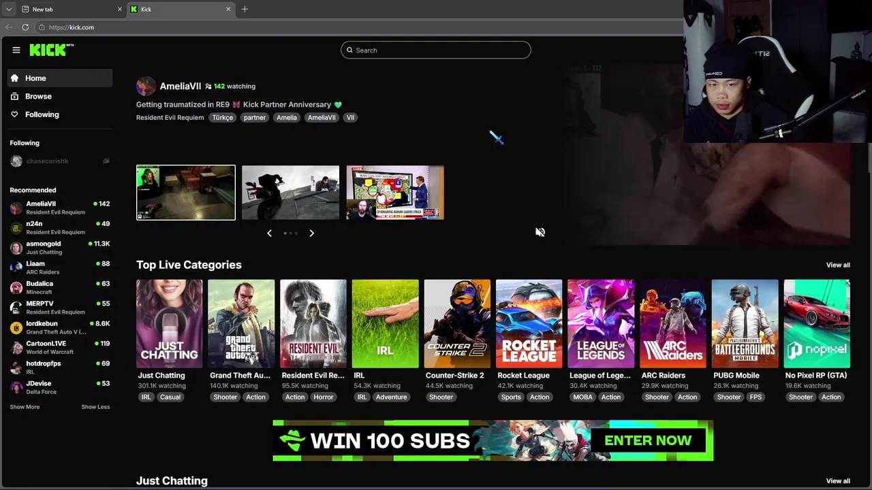This screenshot has width=872, height=490.
Task: Open the tab search dropdown arrow
Action: point(8,9)
